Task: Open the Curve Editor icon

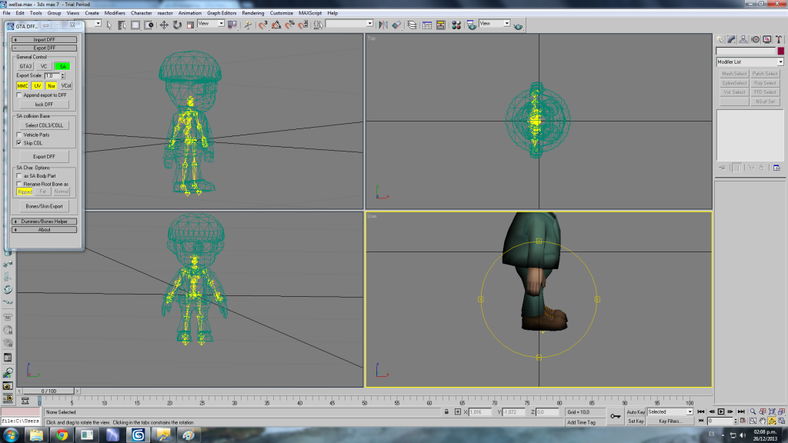Action: tap(427, 25)
